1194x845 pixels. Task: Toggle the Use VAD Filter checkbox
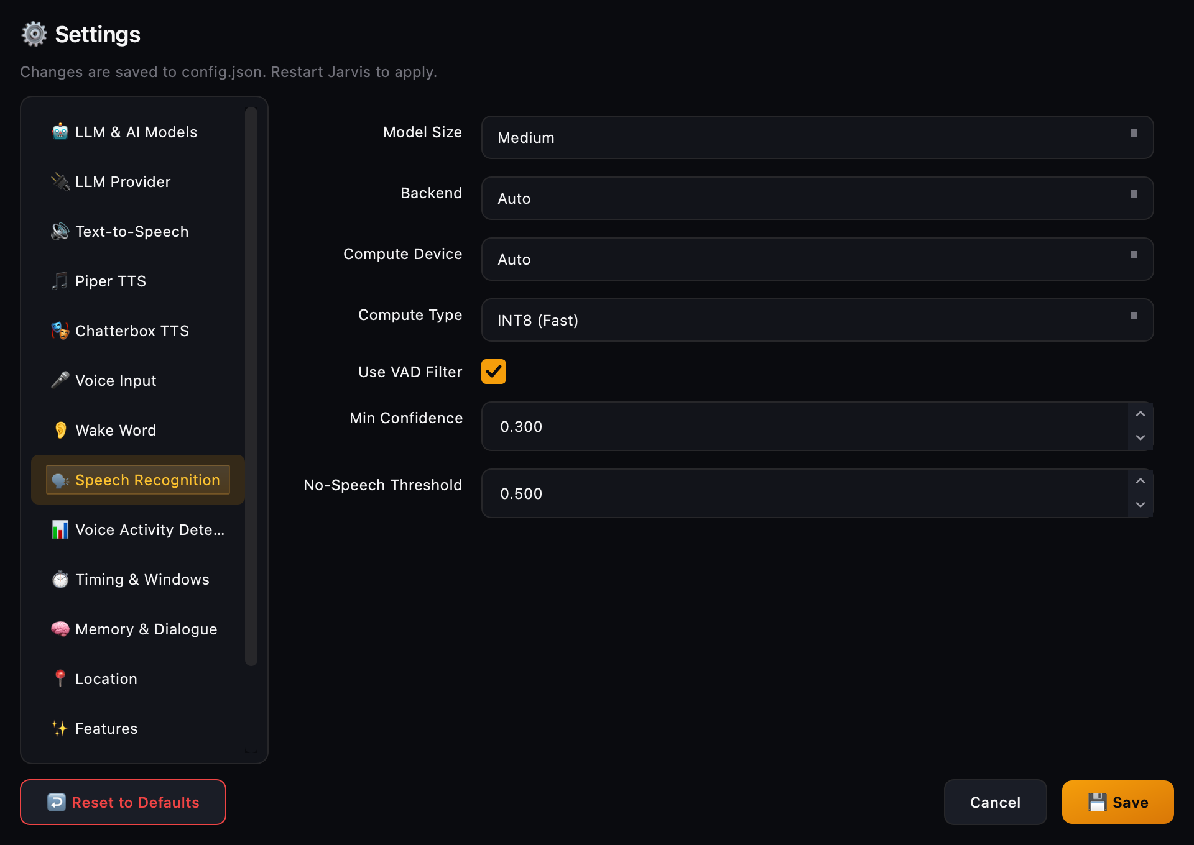point(494,372)
